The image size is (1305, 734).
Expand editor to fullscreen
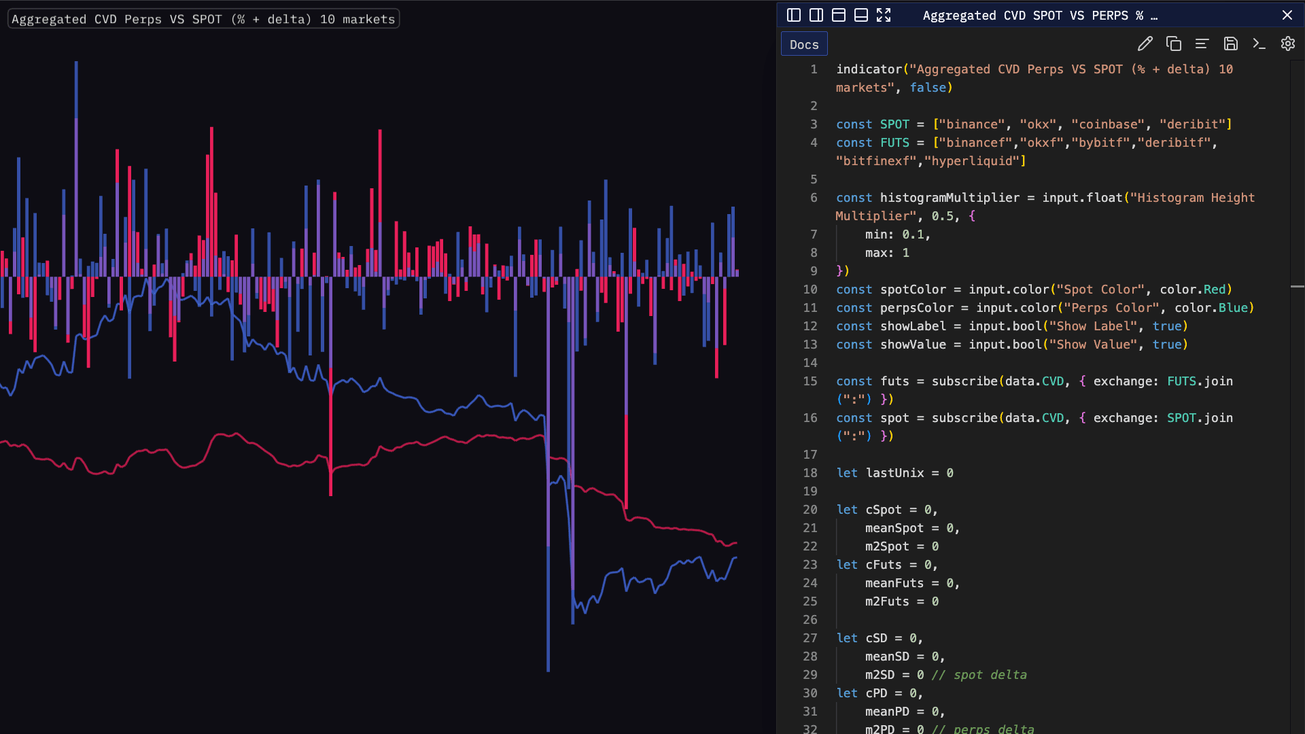coord(884,15)
